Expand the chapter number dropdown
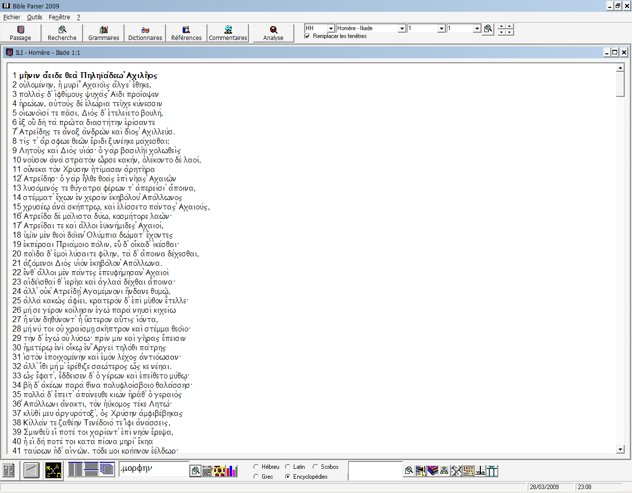The height and width of the screenshot is (493, 632). point(441,29)
